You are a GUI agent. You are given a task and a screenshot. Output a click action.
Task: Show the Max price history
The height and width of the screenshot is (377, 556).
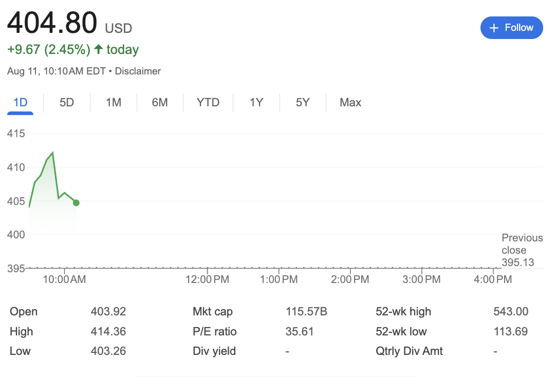[350, 102]
